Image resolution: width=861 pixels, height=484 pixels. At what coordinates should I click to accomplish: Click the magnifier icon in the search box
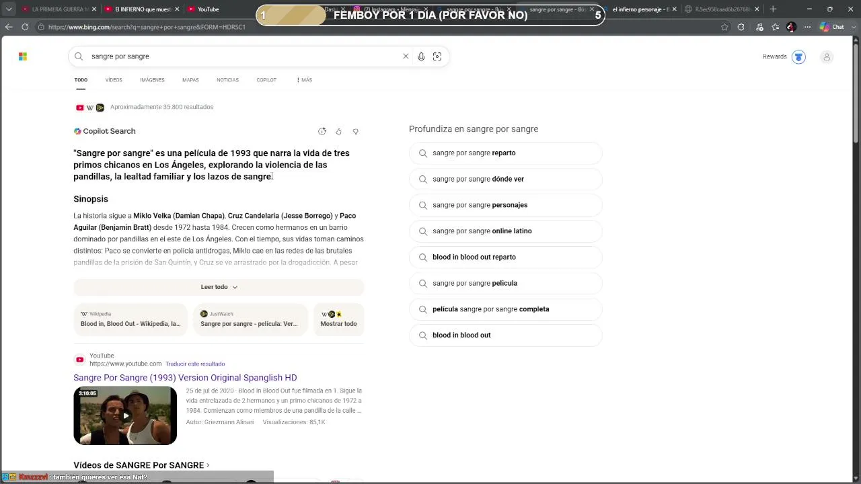tap(79, 56)
